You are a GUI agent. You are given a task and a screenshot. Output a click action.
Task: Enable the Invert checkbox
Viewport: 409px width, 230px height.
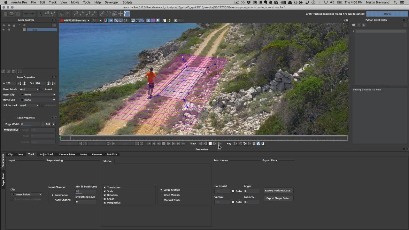pyautogui.click(x=43, y=89)
